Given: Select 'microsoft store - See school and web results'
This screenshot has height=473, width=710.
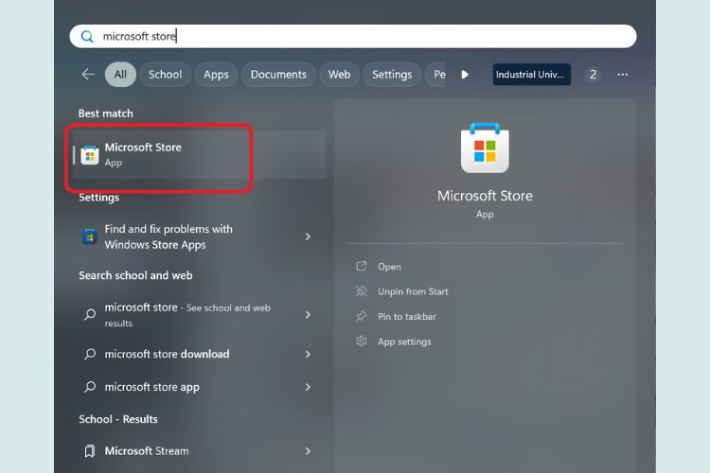Looking at the screenshot, I should [199, 315].
